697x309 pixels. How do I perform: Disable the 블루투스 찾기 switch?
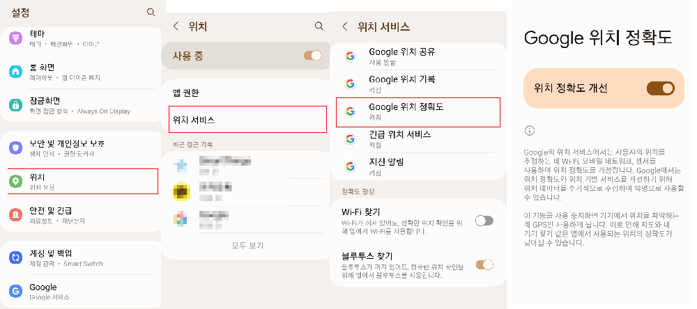(x=484, y=265)
